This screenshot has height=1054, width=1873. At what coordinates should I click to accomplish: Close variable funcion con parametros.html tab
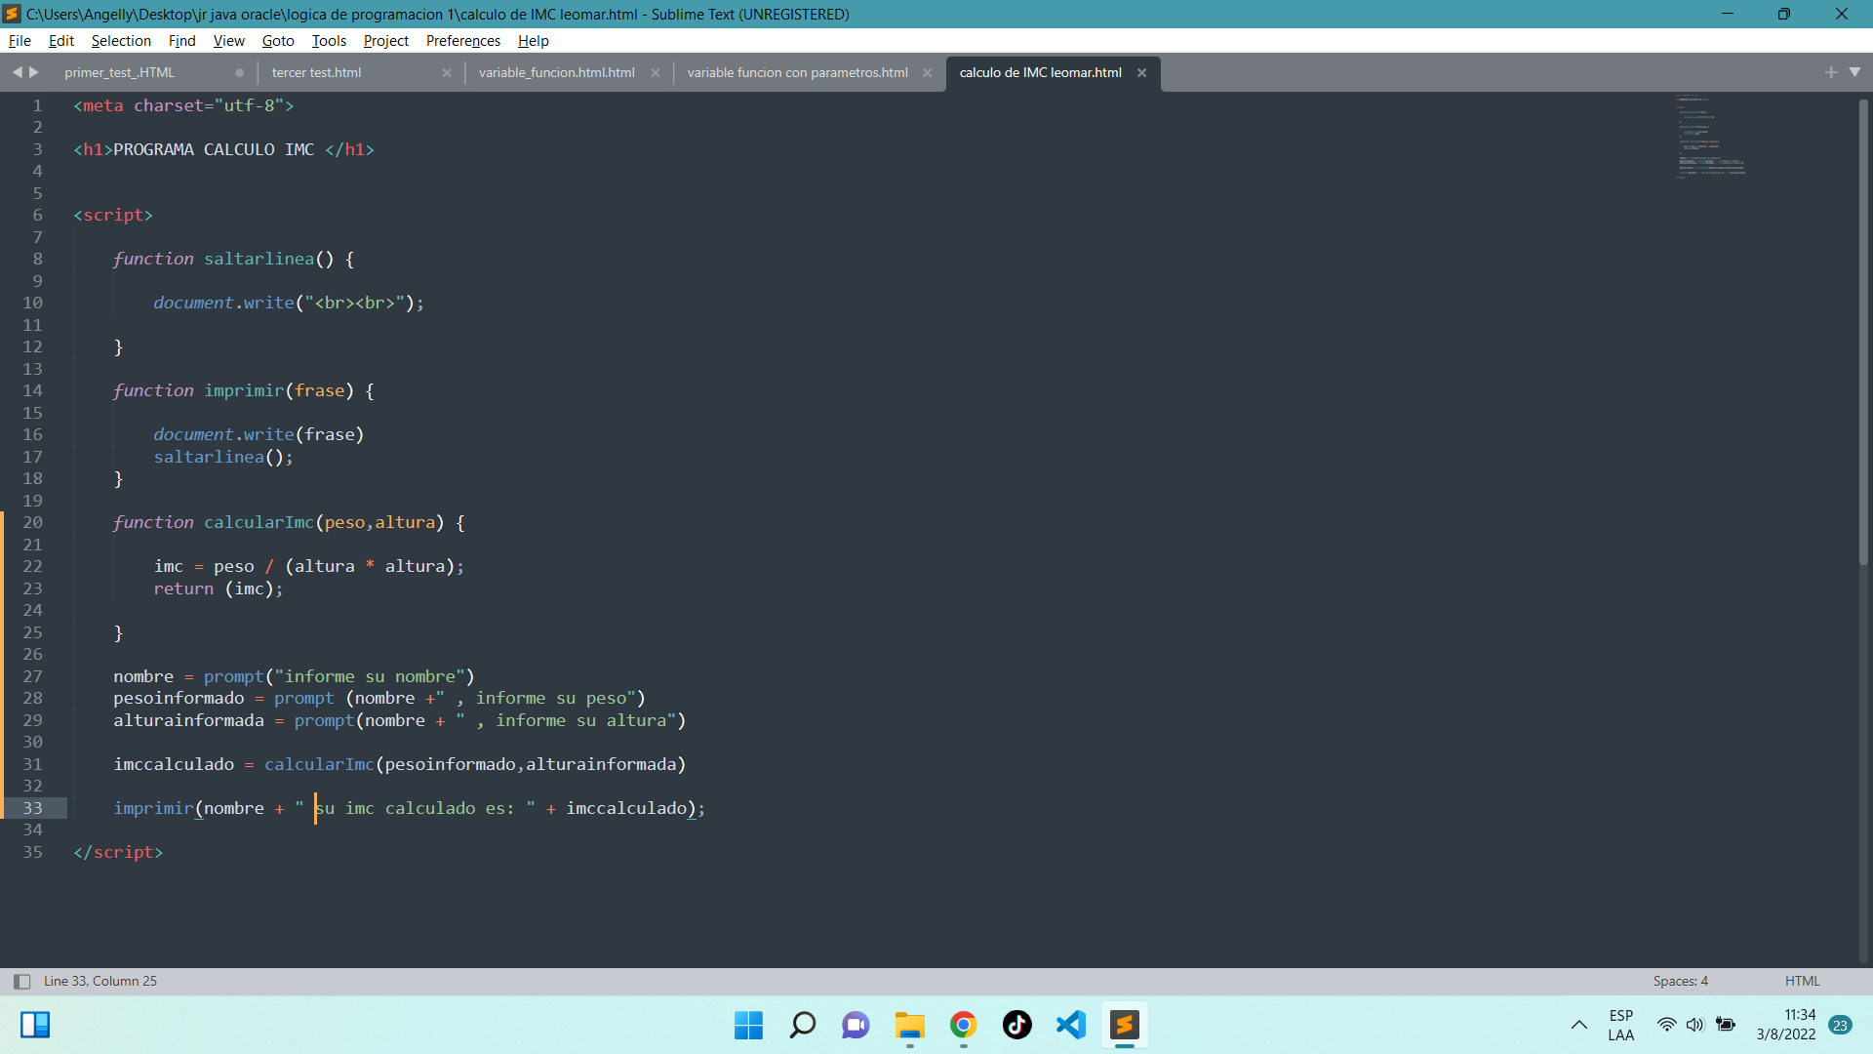click(x=928, y=73)
